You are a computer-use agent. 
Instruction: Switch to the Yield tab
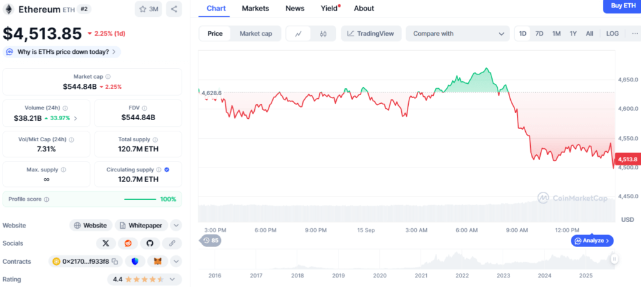329,8
